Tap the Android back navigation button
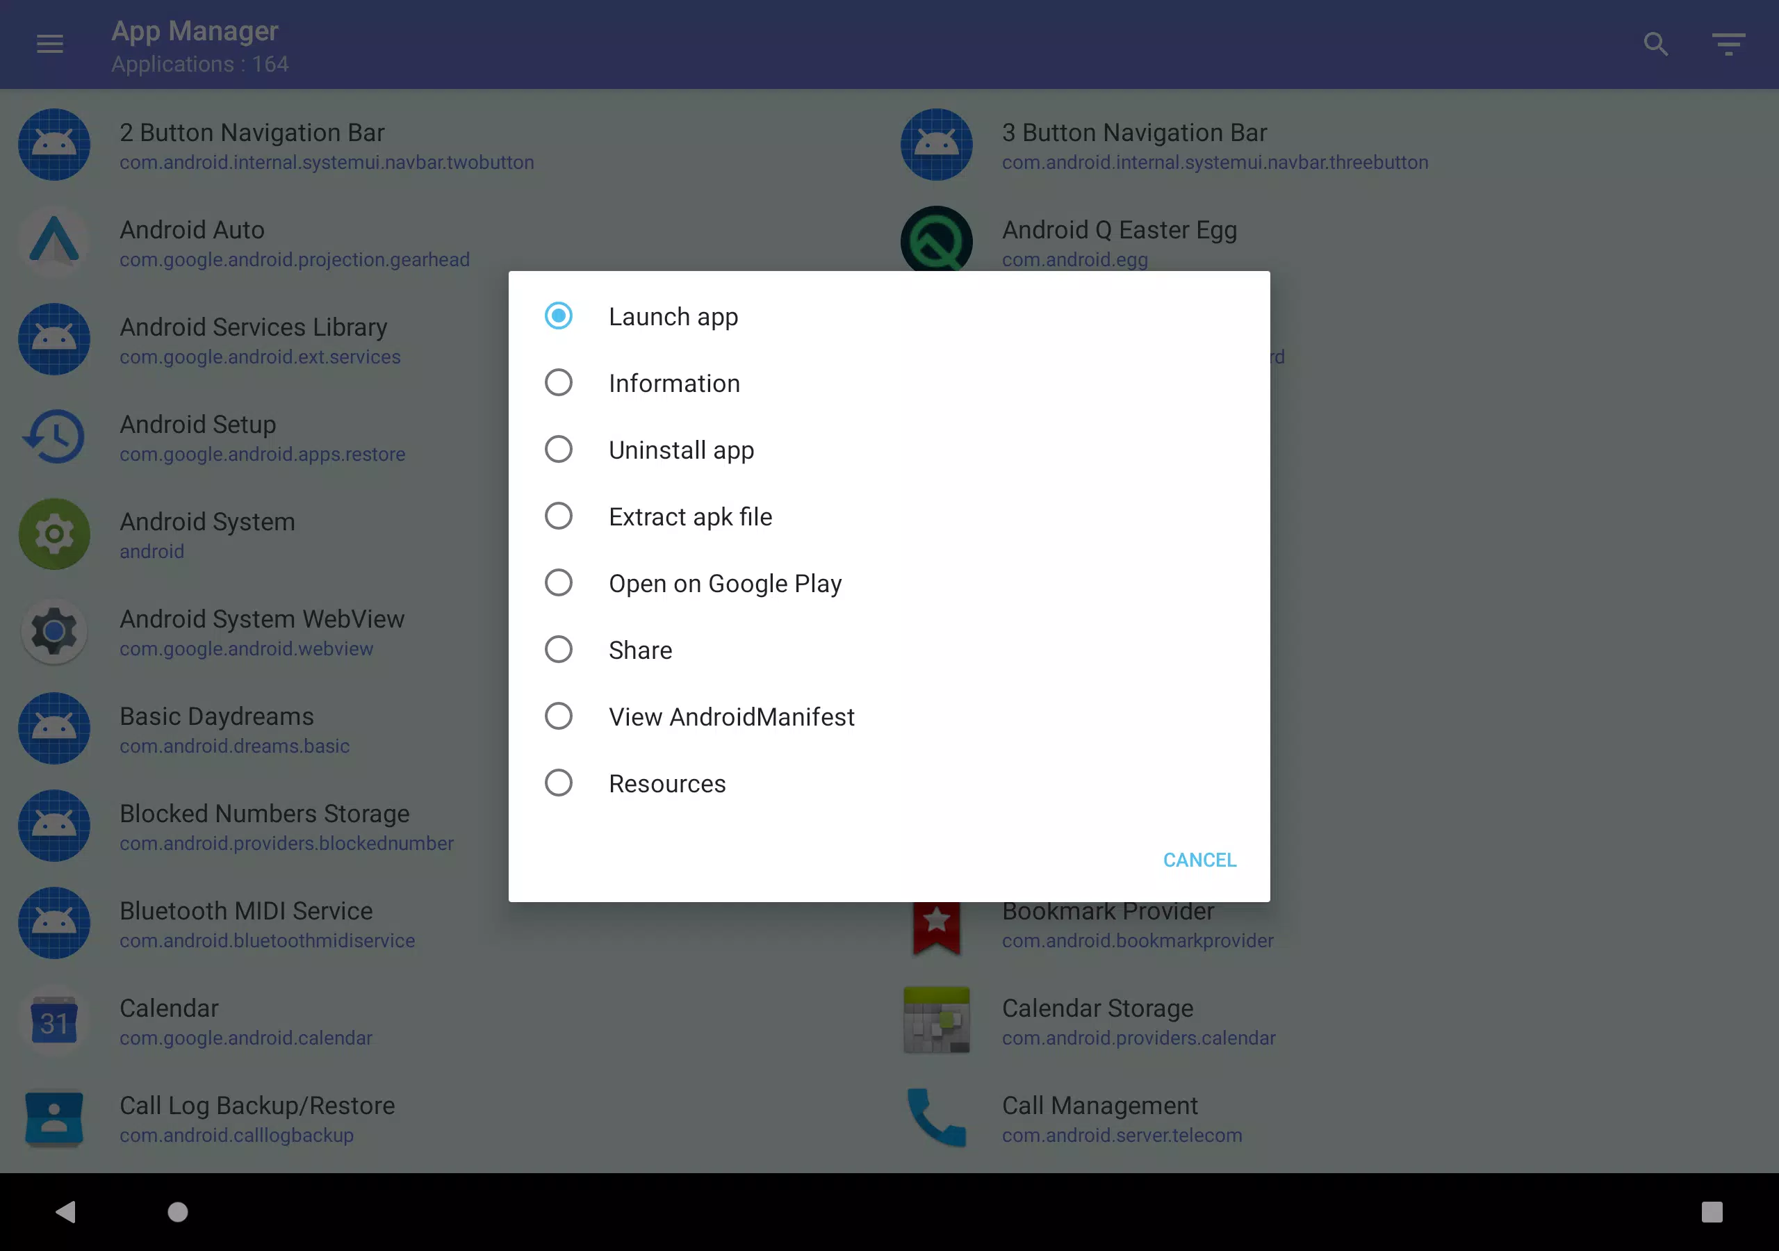This screenshot has height=1251, width=1779. coord(66,1211)
